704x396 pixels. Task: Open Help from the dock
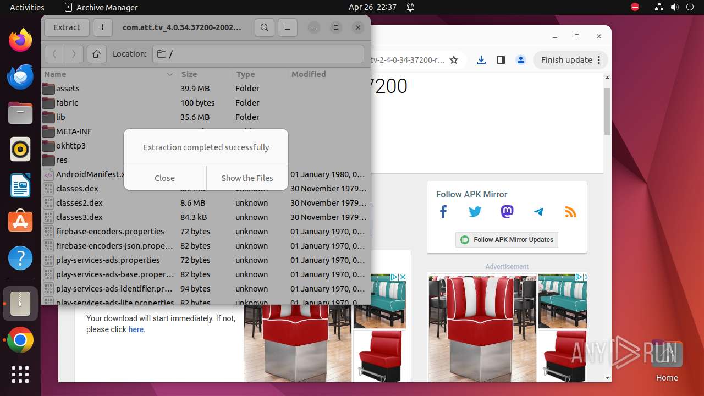point(20,258)
